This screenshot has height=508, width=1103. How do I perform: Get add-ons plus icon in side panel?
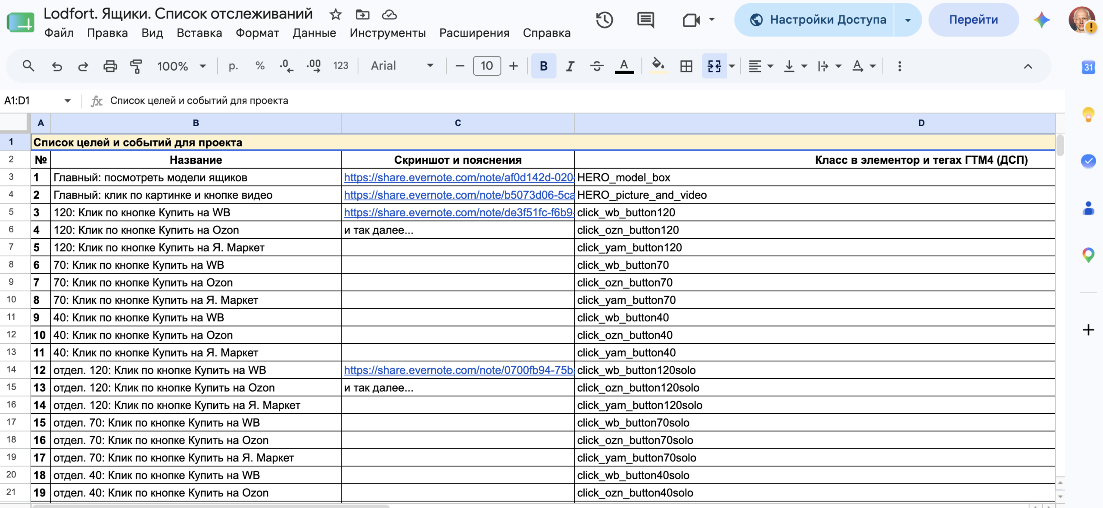pos(1088,330)
